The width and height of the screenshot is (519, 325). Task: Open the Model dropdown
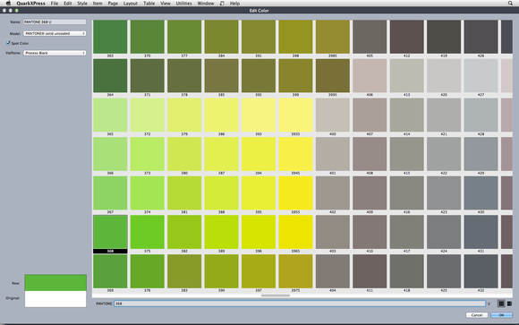click(x=55, y=33)
